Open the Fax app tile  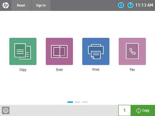132,51
